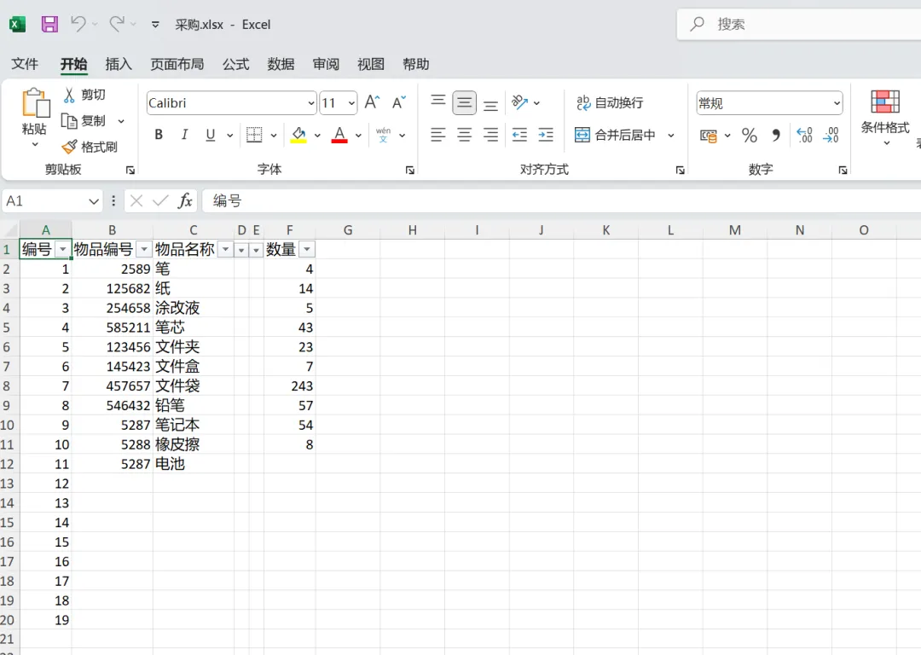Image resolution: width=921 pixels, height=655 pixels.
Task: Toggle Underline formatting
Action: (211, 135)
